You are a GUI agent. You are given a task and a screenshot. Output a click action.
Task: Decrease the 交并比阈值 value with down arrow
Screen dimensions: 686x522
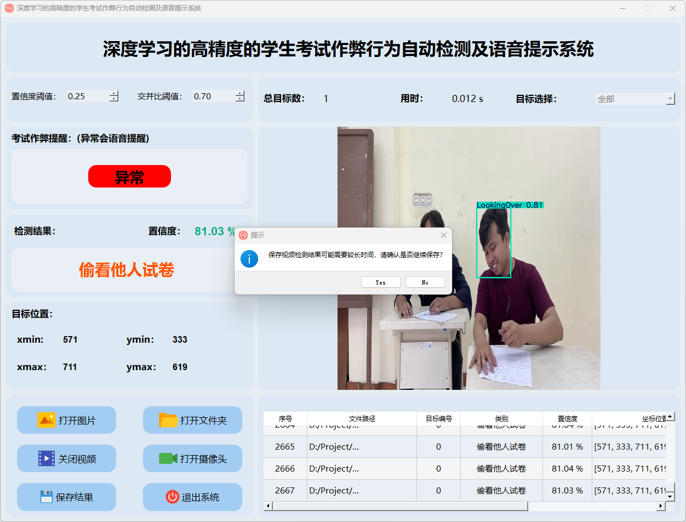(240, 99)
